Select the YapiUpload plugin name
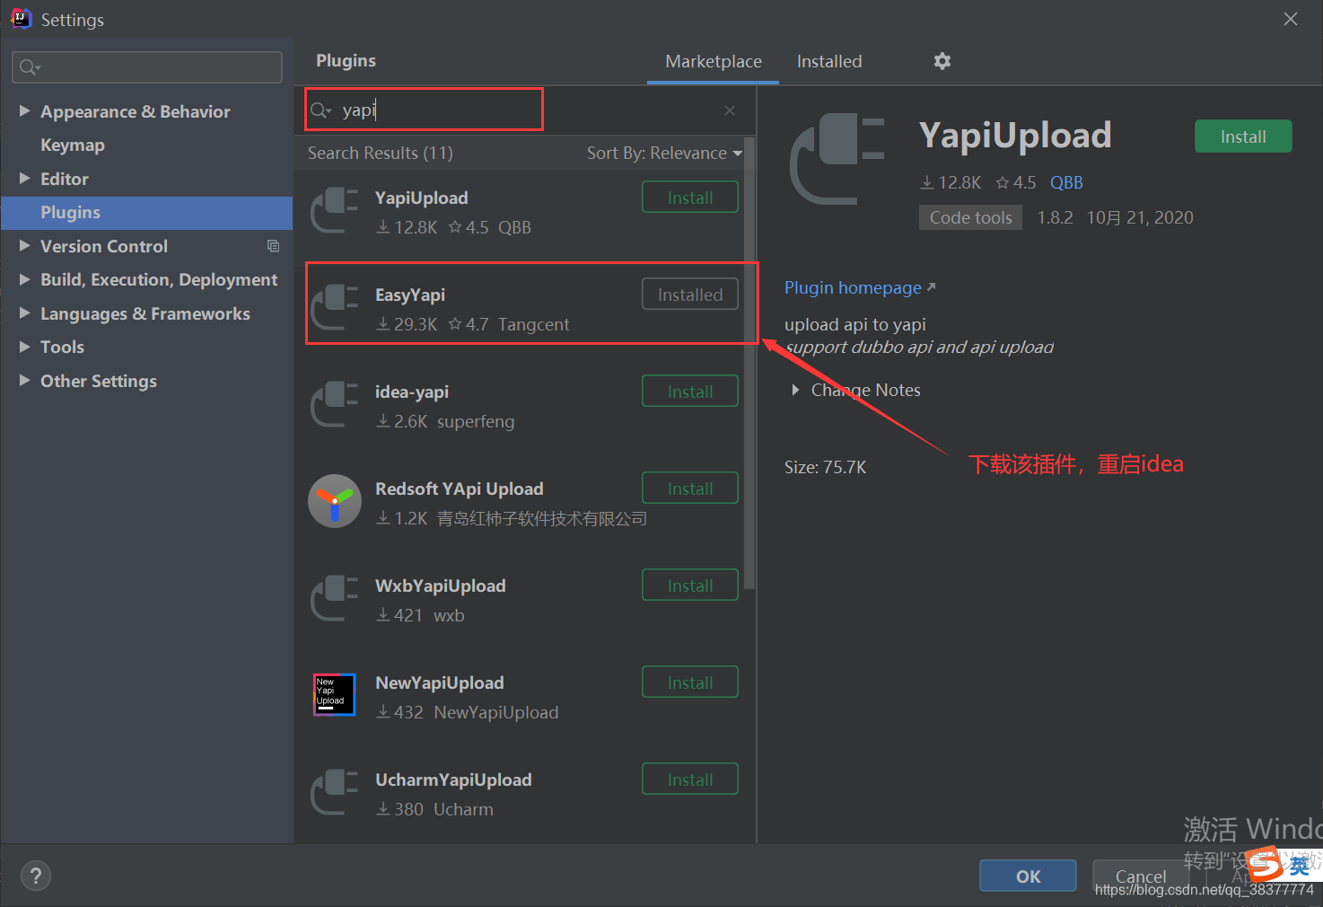 [x=421, y=198]
